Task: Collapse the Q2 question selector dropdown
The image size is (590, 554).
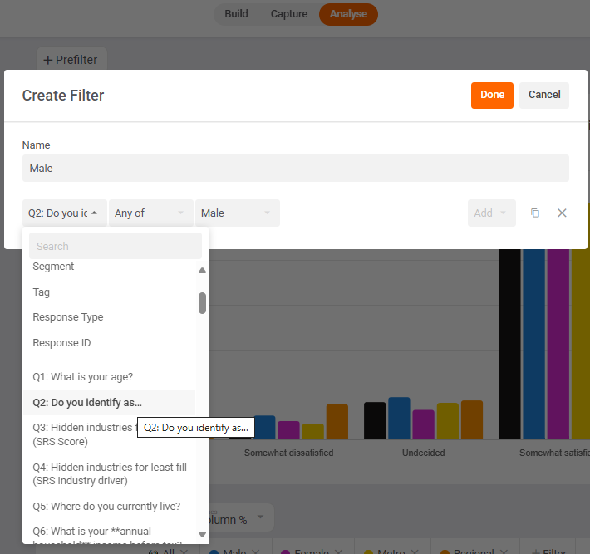Action: click(x=64, y=213)
